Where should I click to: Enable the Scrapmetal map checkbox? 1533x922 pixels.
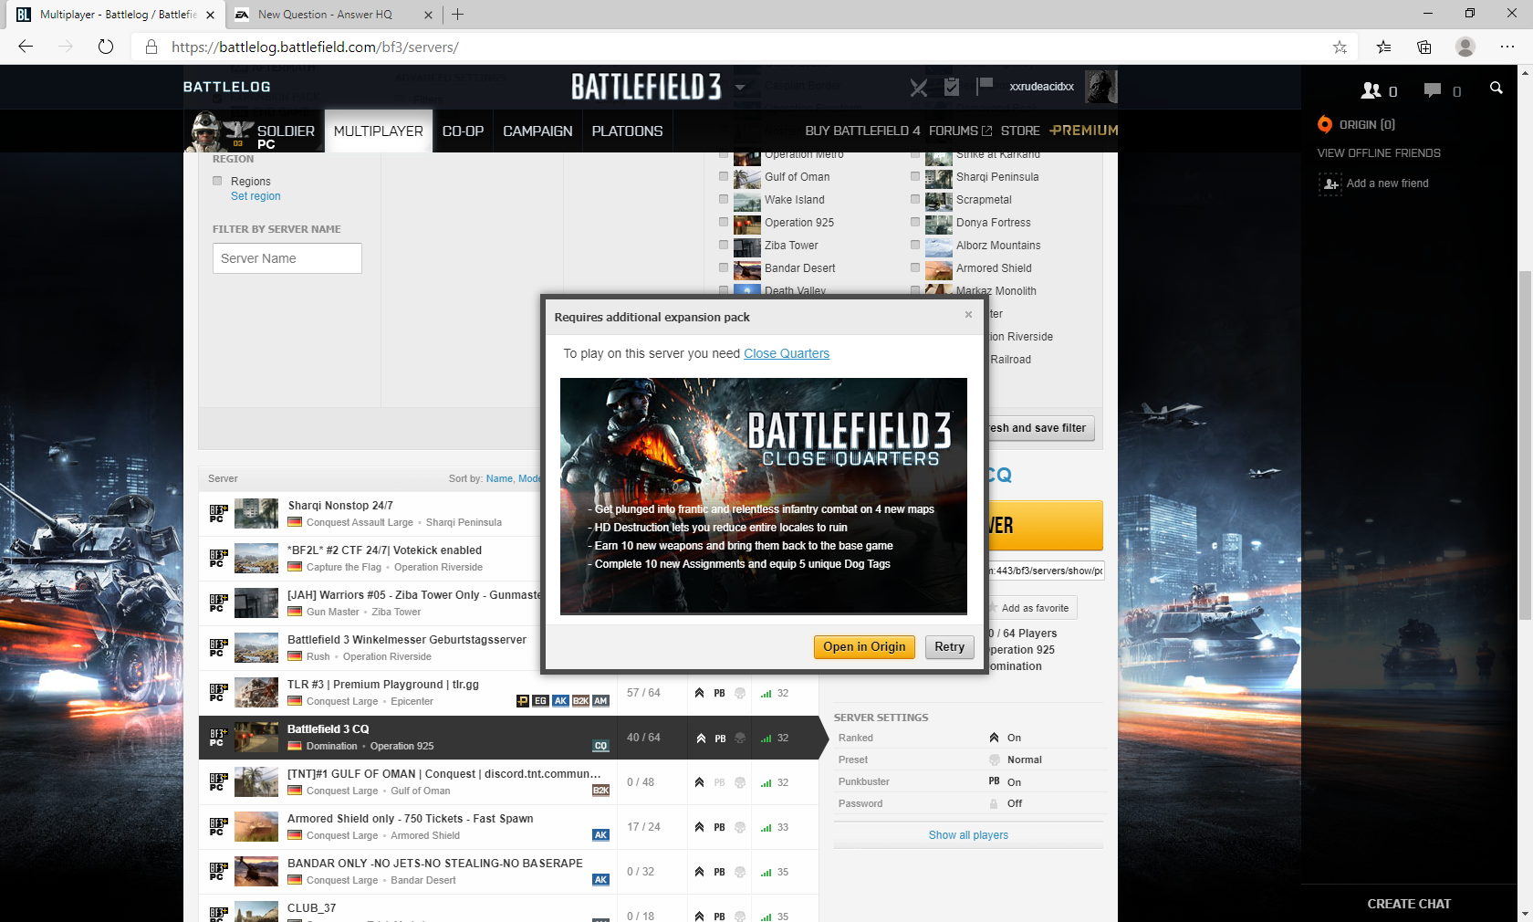915,199
